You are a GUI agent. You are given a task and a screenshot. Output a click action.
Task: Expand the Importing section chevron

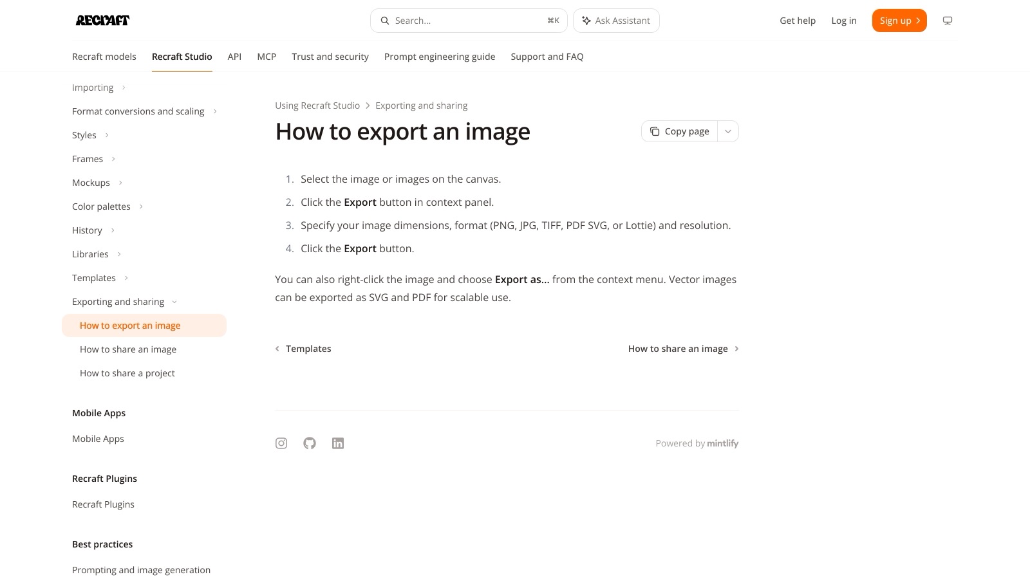[x=124, y=87]
